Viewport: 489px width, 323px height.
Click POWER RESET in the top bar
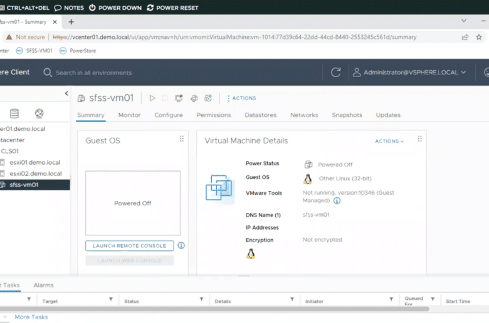(172, 8)
